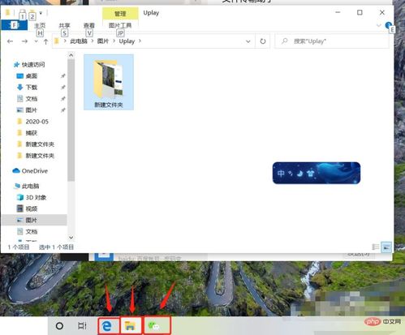Open the 共享 ribbon tab

[64, 26]
